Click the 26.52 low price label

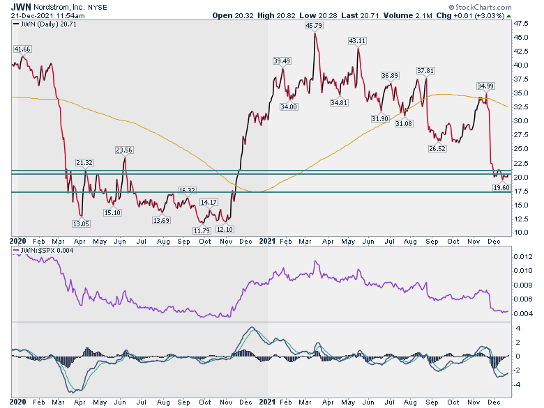click(x=437, y=148)
